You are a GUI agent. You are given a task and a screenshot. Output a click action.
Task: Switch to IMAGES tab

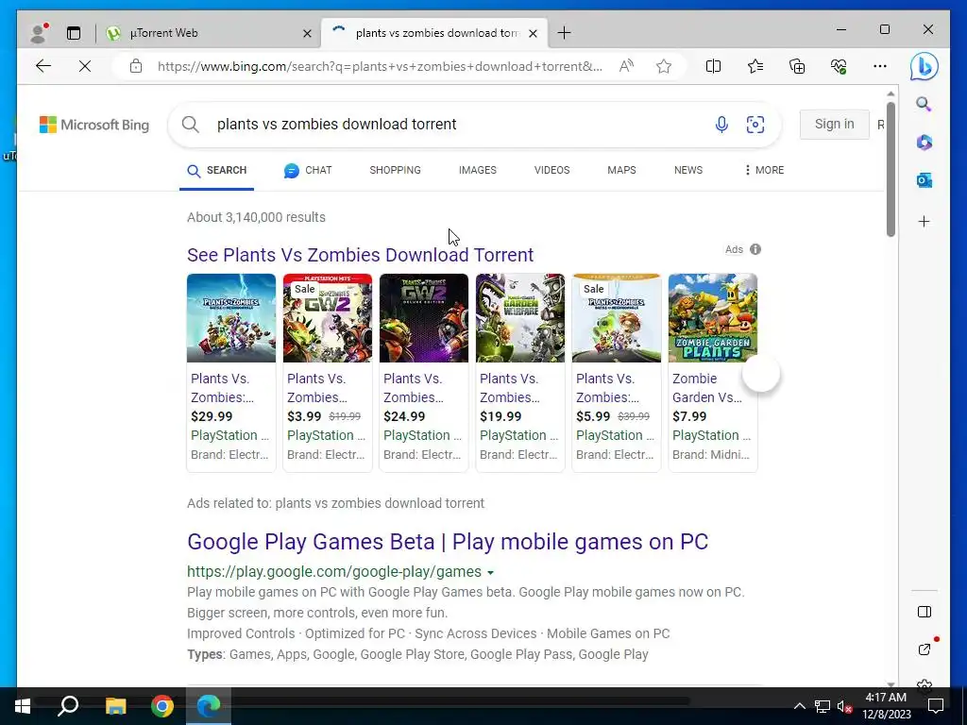coord(477,170)
